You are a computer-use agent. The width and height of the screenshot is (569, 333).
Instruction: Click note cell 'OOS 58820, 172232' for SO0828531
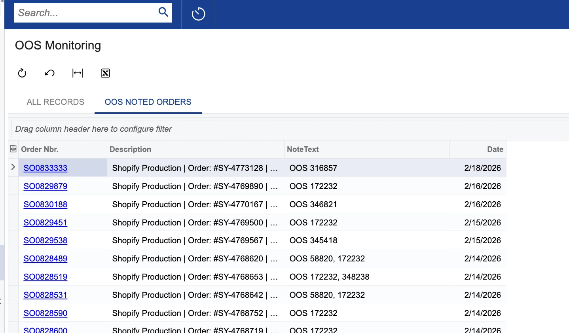tap(367, 295)
